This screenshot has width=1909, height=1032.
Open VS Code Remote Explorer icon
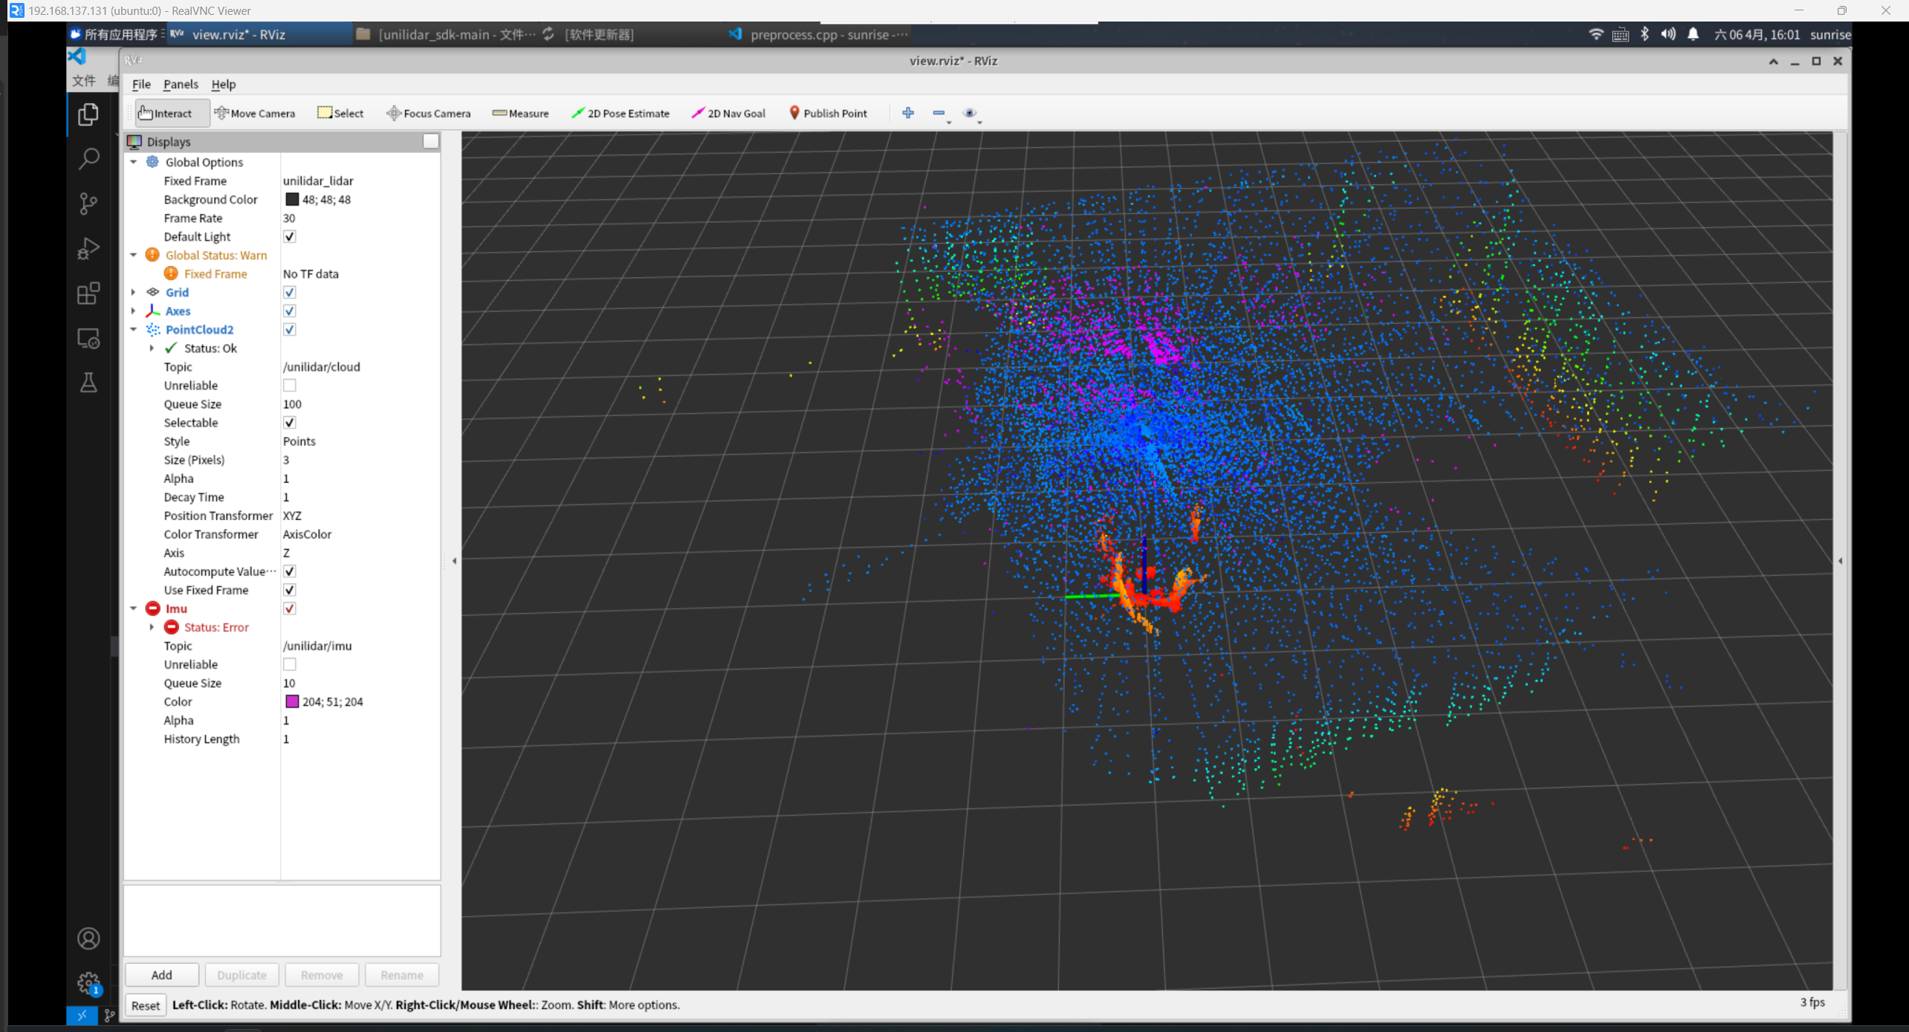tap(88, 338)
